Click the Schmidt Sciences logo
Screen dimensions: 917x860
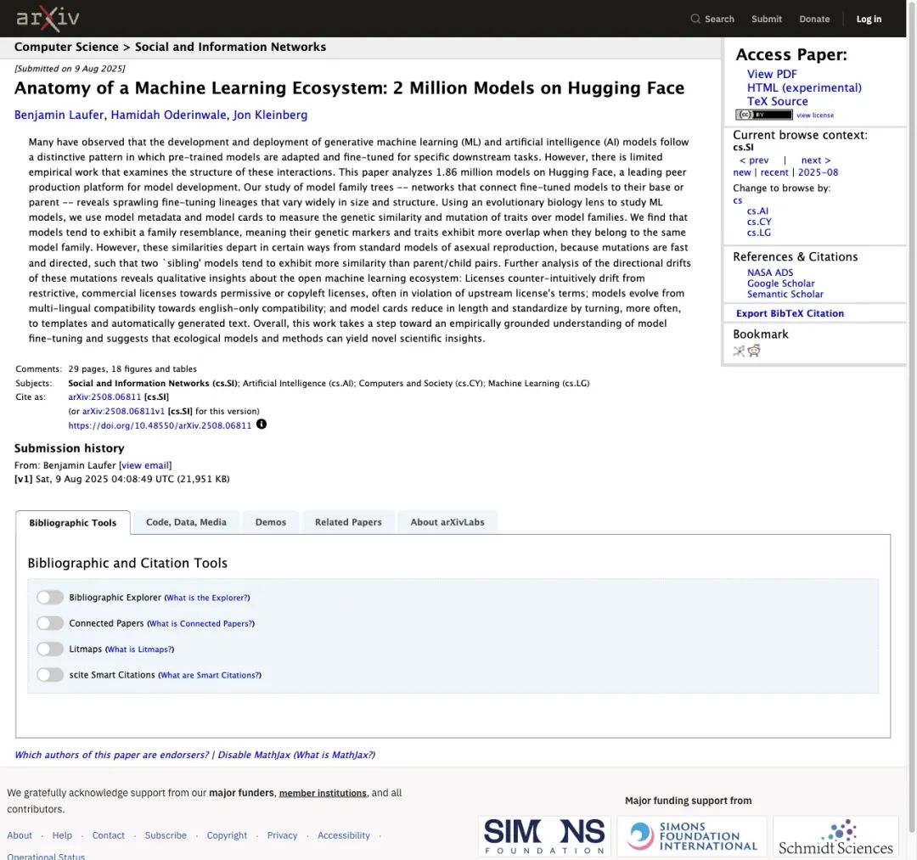coord(835,836)
